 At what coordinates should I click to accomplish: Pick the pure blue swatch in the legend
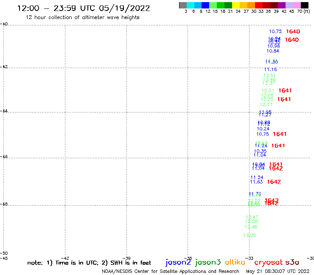click(205, 5)
